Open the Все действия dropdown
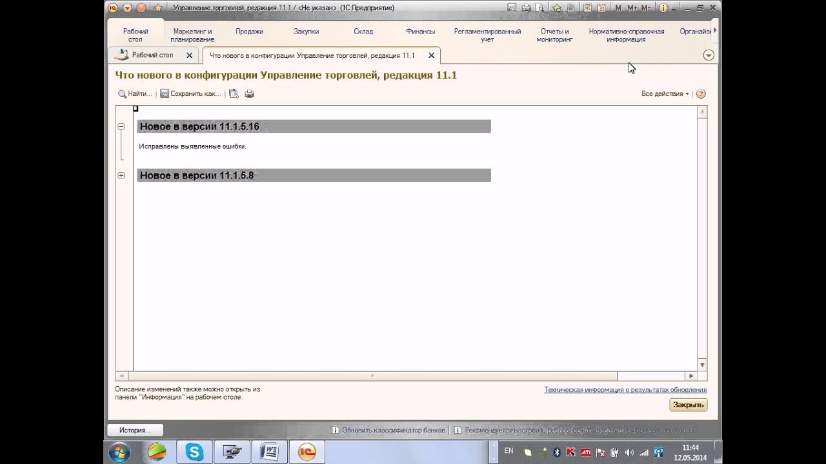This screenshot has width=826, height=464. 665,94
